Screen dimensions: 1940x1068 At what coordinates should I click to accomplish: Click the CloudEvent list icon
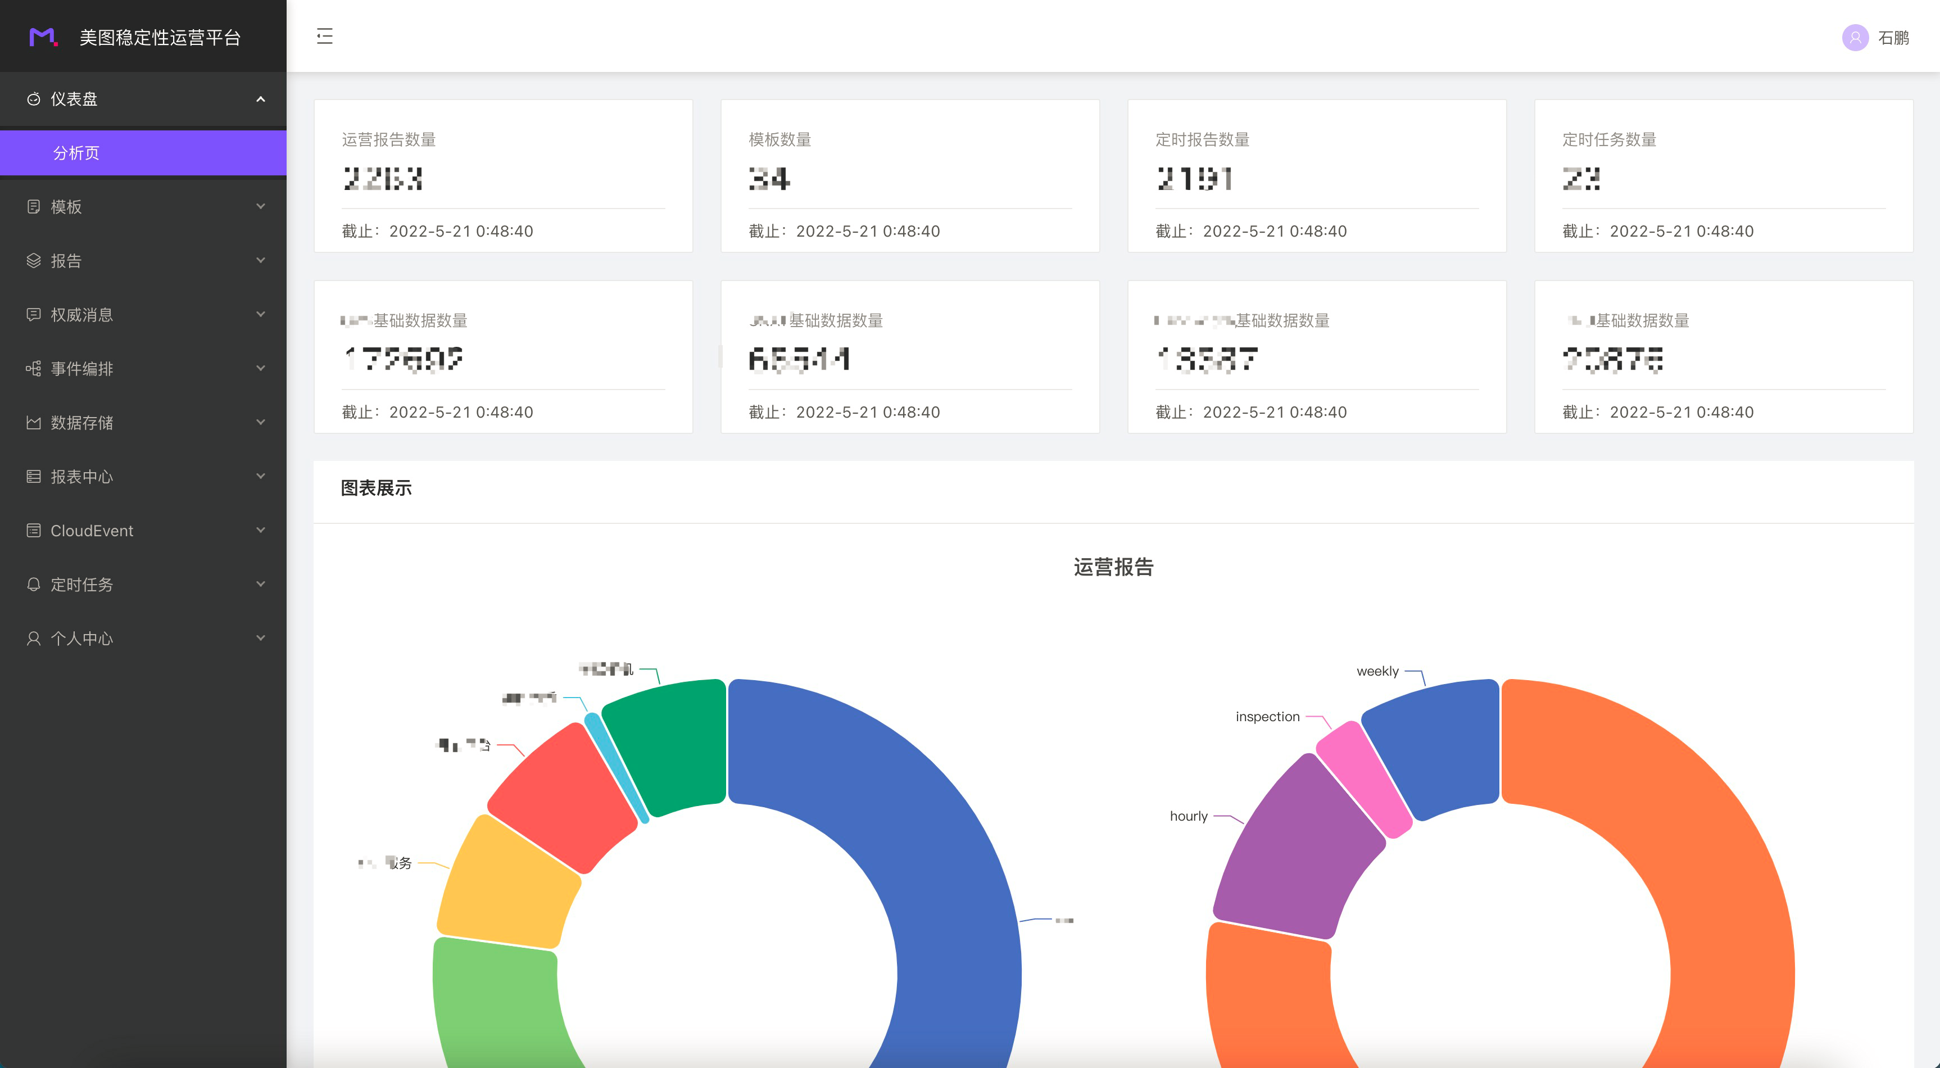coord(33,530)
